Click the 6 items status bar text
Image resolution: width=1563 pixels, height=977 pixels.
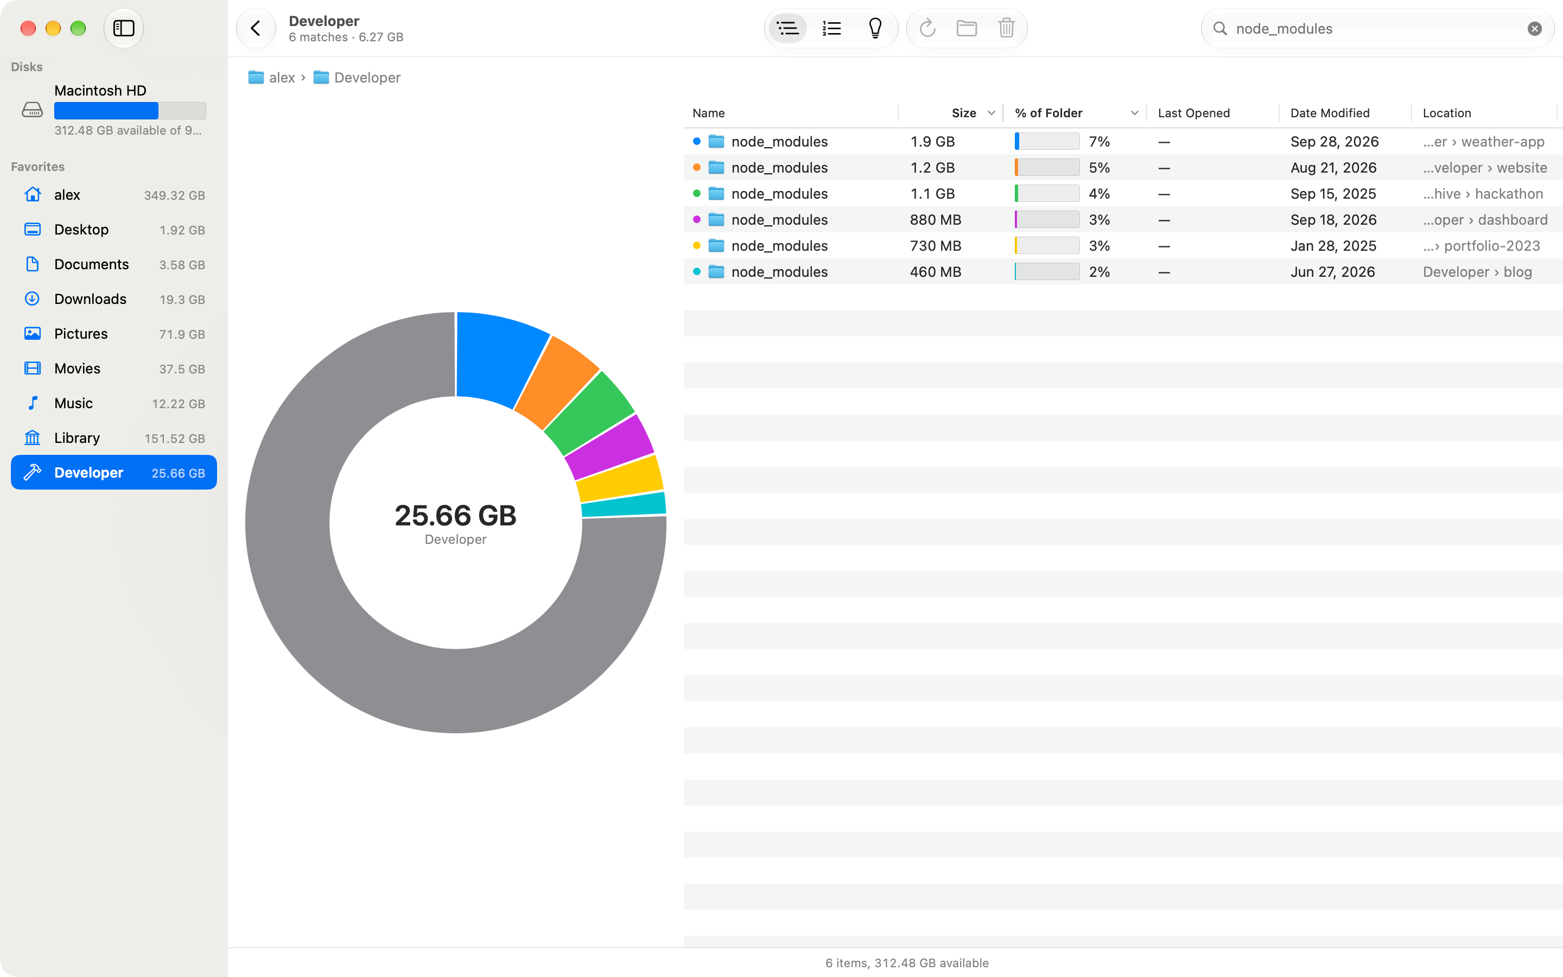coord(907,963)
